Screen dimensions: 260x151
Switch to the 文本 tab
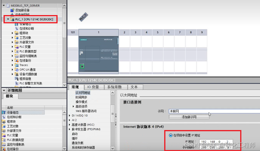tap(135, 87)
